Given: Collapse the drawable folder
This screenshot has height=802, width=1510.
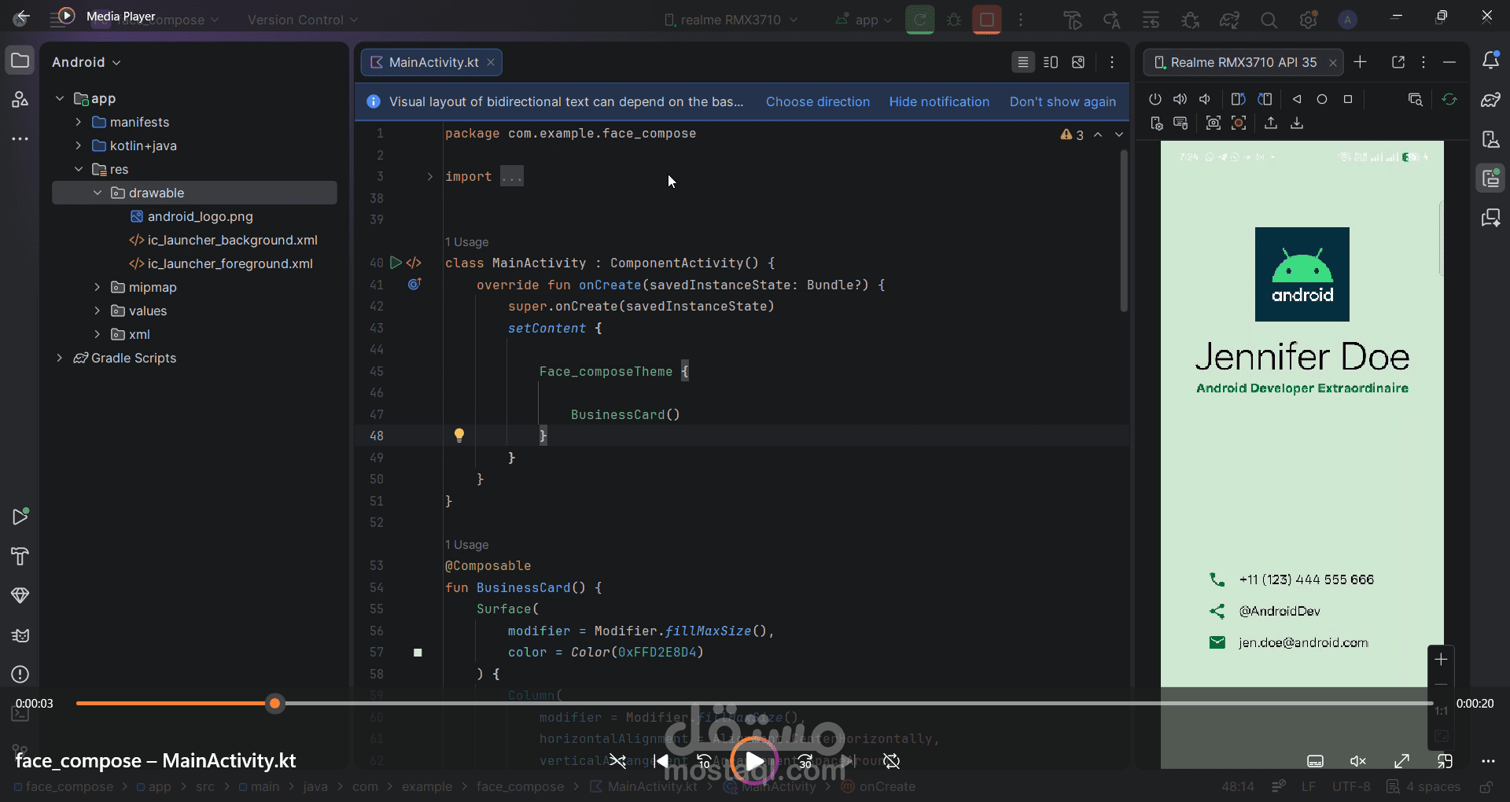Looking at the screenshot, I should pyautogui.click(x=98, y=193).
